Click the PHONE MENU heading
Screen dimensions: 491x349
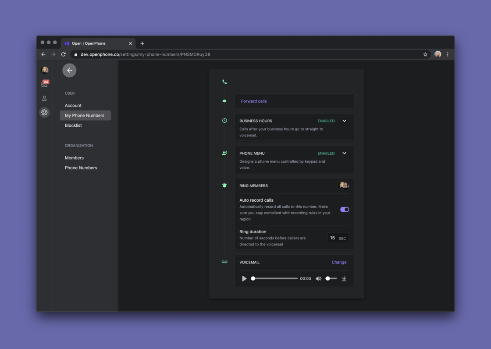pyautogui.click(x=252, y=153)
